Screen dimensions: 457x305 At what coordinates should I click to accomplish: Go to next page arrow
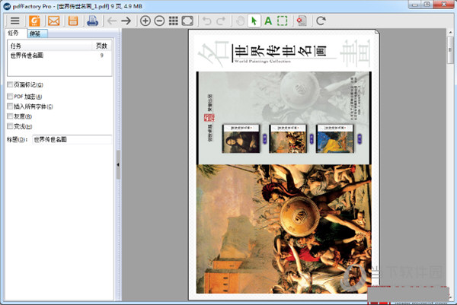coord(126,21)
